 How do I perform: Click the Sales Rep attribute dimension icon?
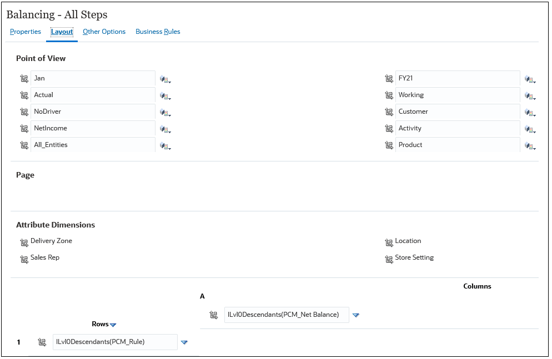pyautogui.click(x=24, y=259)
